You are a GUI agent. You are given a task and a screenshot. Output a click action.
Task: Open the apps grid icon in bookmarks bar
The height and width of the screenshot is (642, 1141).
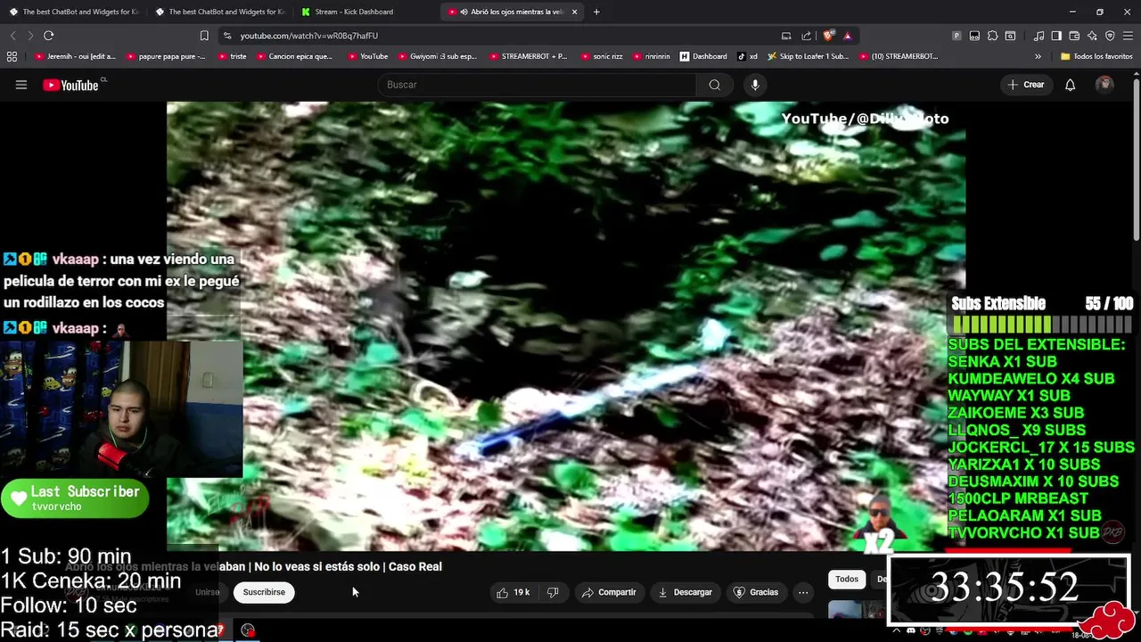click(x=12, y=56)
